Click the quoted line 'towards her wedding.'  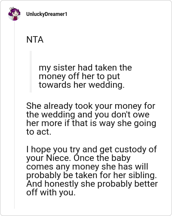pyautogui.click(x=82, y=85)
